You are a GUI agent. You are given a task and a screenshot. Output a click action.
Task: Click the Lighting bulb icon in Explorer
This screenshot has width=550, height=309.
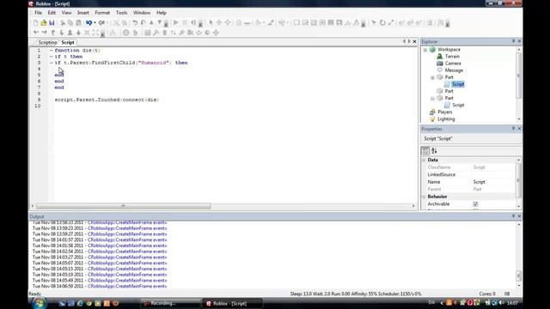click(432, 118)
